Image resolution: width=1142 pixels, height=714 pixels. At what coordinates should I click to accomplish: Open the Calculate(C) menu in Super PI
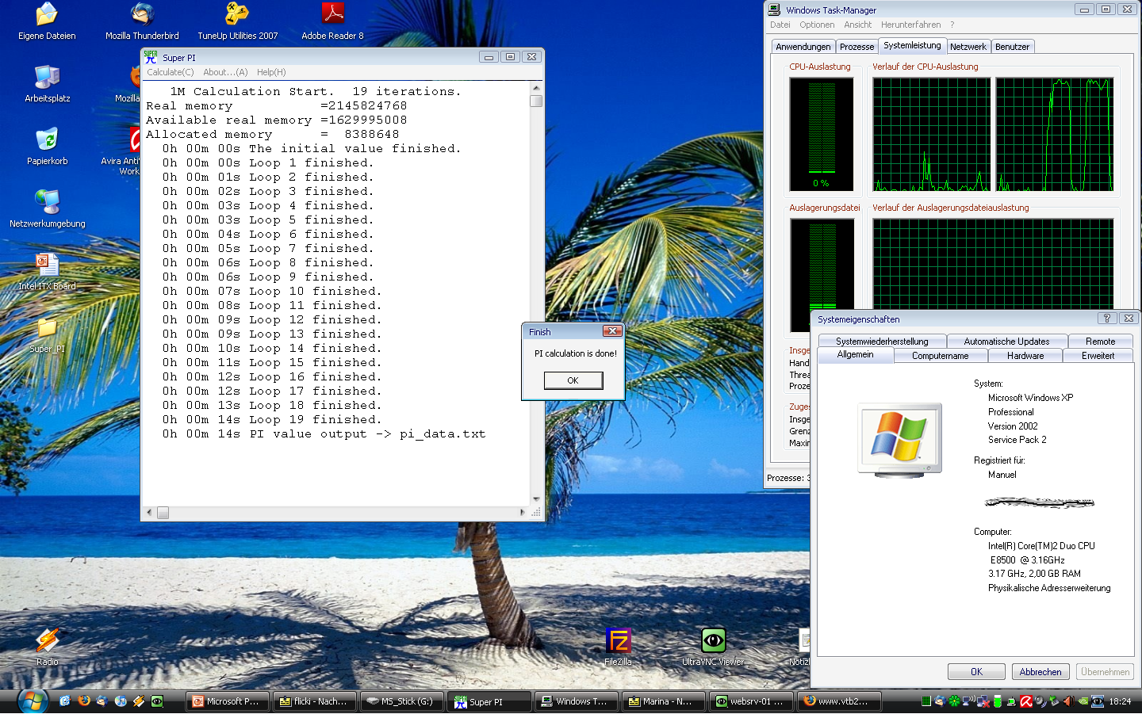tap(170, 72)
